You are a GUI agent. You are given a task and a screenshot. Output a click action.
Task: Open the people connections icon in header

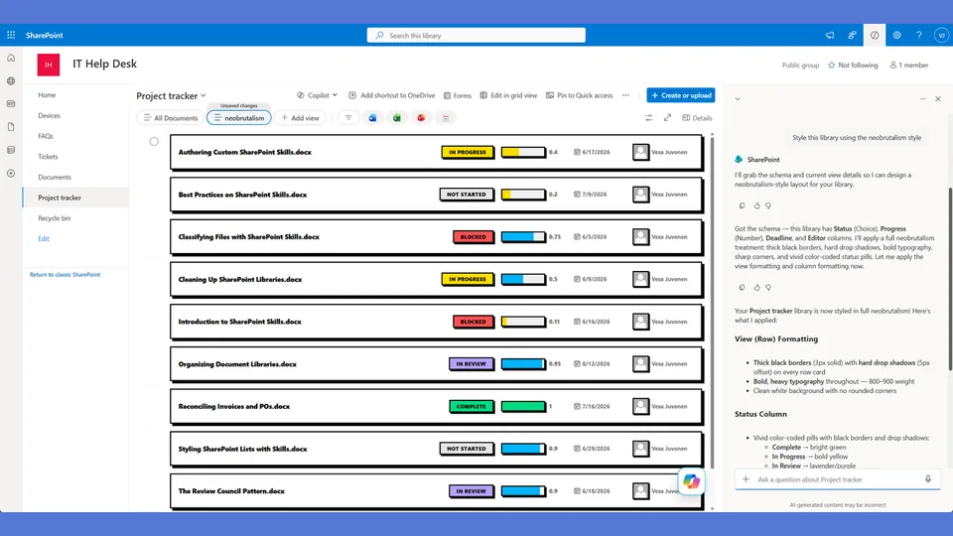click(x=852, y=36)
